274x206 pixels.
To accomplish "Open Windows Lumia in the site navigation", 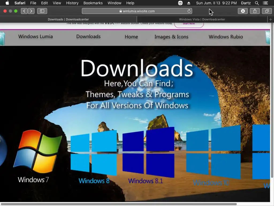I will point(36,36).
